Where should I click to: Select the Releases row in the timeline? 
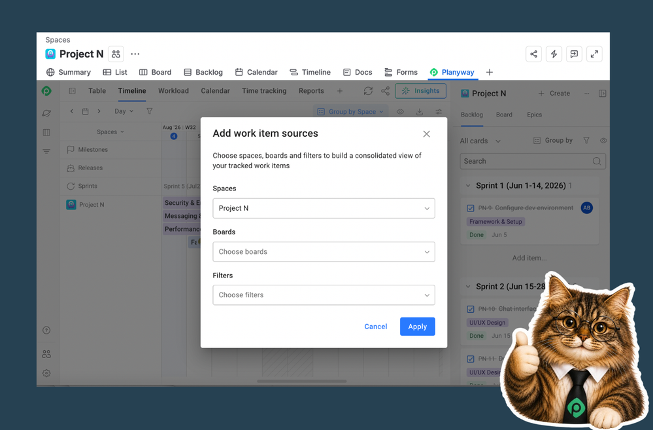110,168
